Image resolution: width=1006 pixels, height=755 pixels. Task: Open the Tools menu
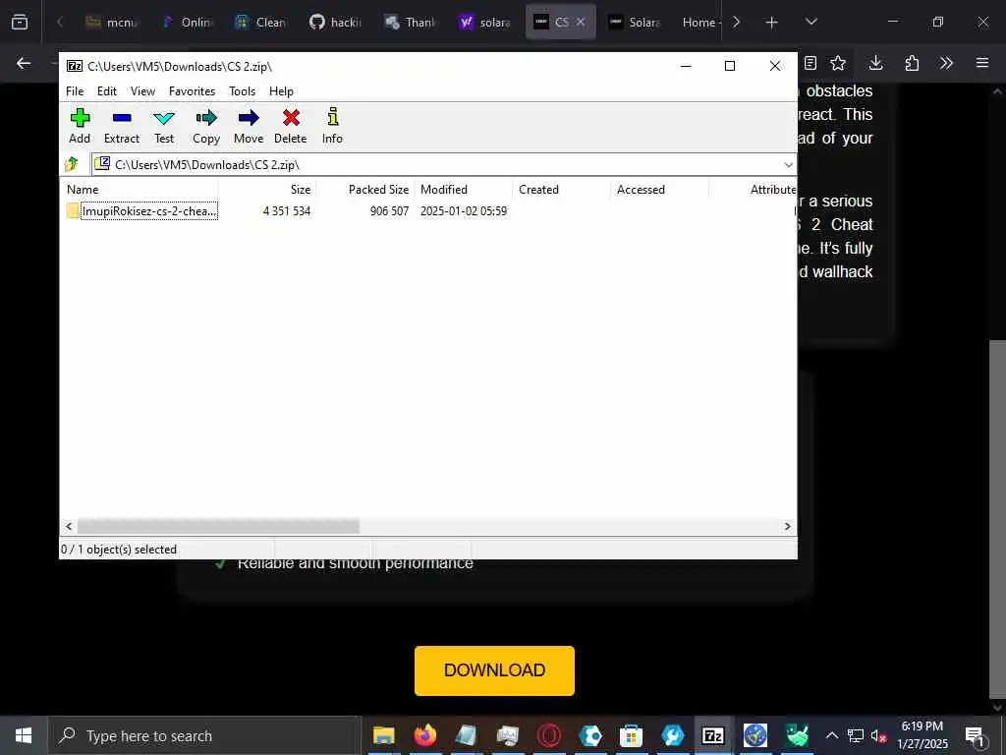pyautogui.click(x=242, y=91)
